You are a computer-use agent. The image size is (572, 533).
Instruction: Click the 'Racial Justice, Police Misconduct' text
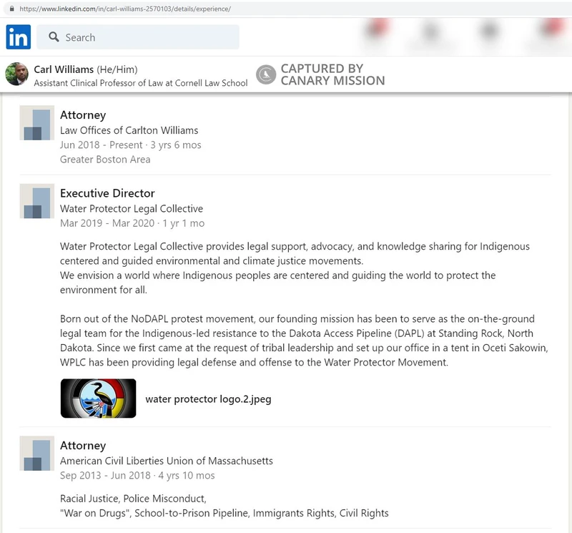133,499
